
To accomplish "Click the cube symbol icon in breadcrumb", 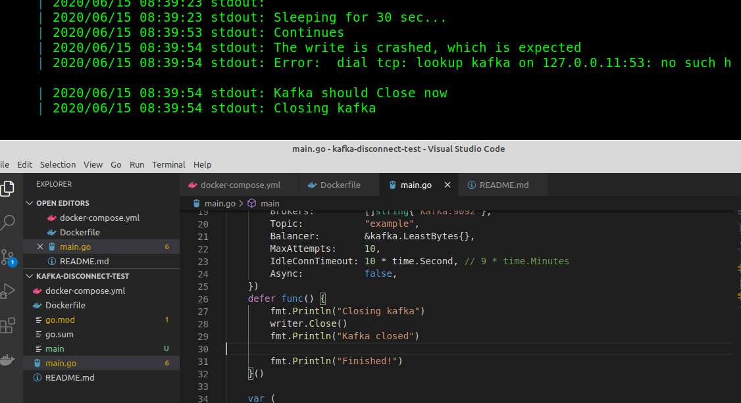I will click(x=252, y=203).
